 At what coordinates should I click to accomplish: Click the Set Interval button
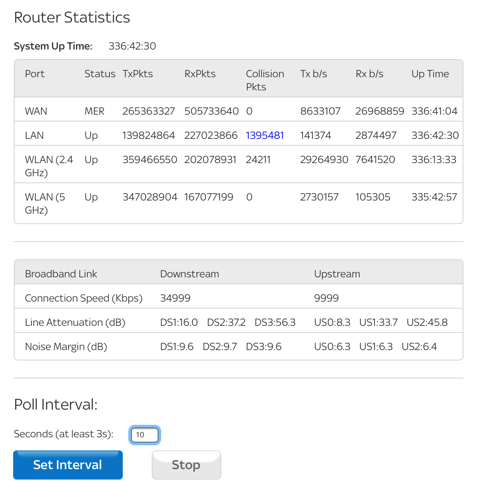click(68, 465)
